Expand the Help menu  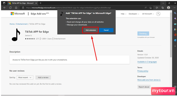(123, 14)
